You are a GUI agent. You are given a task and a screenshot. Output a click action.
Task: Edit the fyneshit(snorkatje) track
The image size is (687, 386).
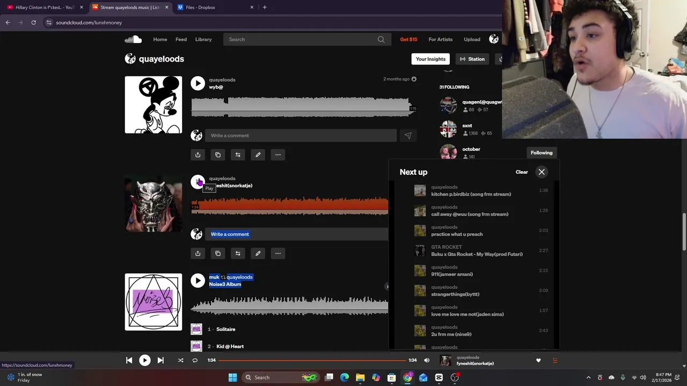258,254
